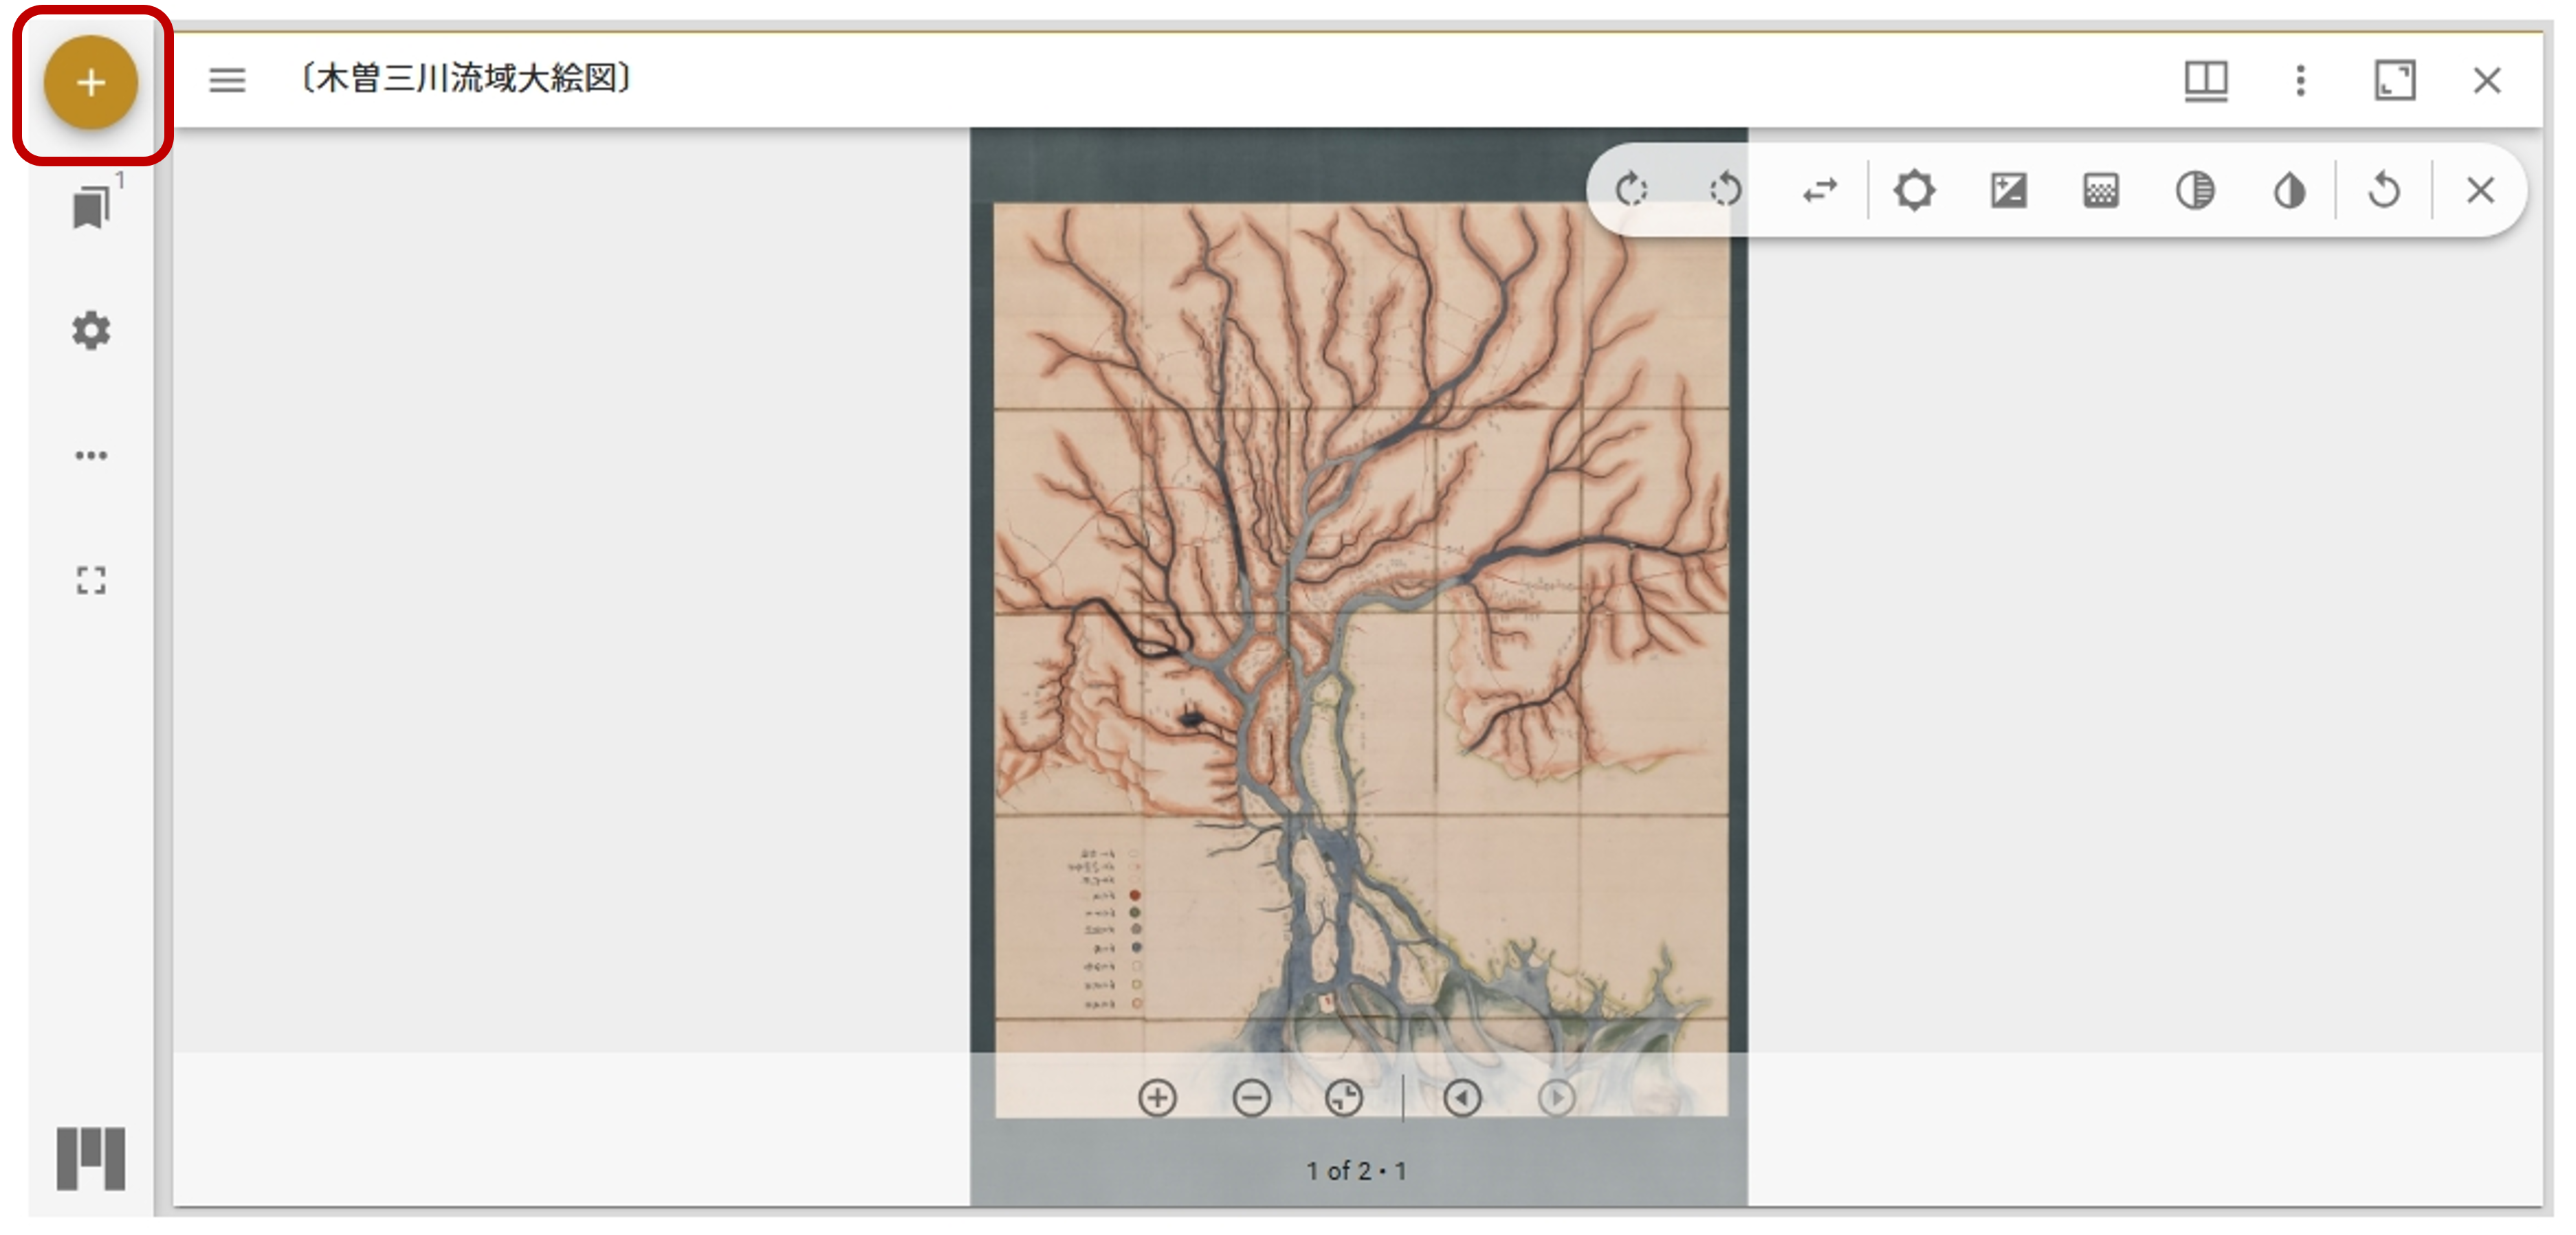Zoom in on the map image

(1157, 1098)
